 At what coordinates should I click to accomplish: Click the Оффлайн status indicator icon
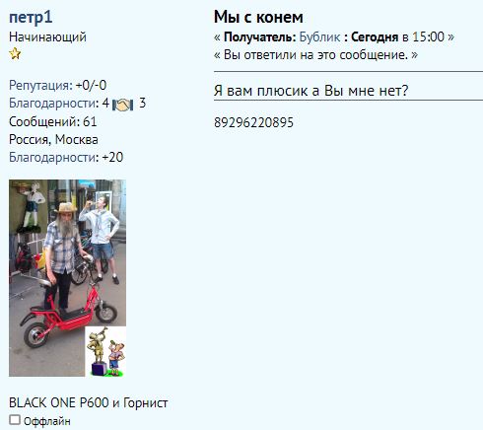15,420
